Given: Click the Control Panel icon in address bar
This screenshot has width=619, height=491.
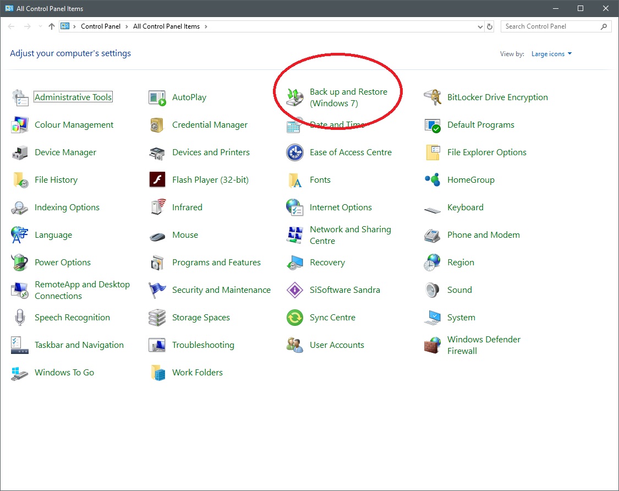Looking at the screenshot, I should [x=65, y=26].
